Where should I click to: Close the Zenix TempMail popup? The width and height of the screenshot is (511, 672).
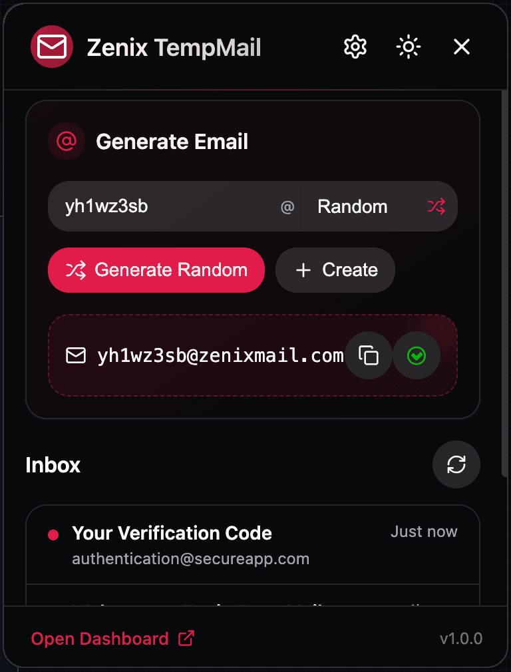pos(462,47)
